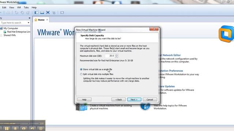Close the New Virtual Machine Wizard dialog
The width and height of the screenshot is (234, 131).
pyautogui.click(x=154, y=29)
